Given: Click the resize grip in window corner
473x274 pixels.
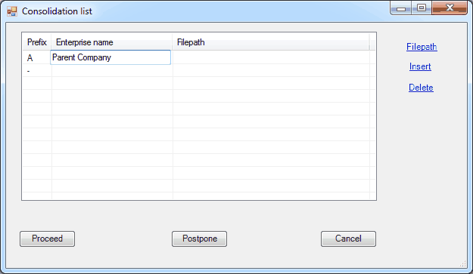Looking at the screenshot, I should coord(463,264).
